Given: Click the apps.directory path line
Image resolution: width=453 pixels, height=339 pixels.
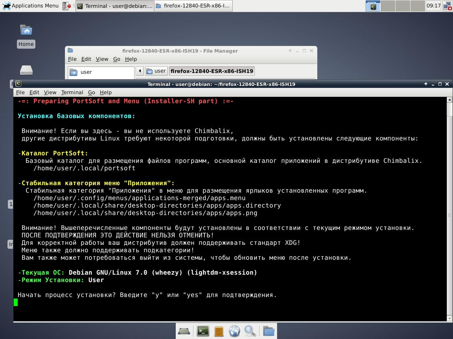Looking at the screenshot, I should [157, 206].
